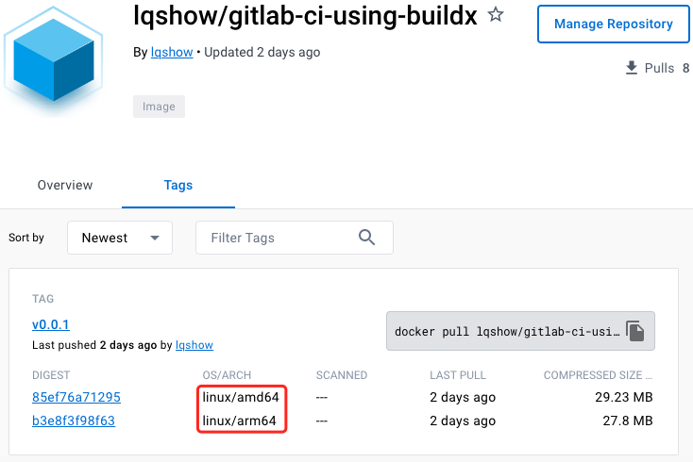Select the Tags tab
The width and height of the screenshot is (693, 462).
point(178,185)
